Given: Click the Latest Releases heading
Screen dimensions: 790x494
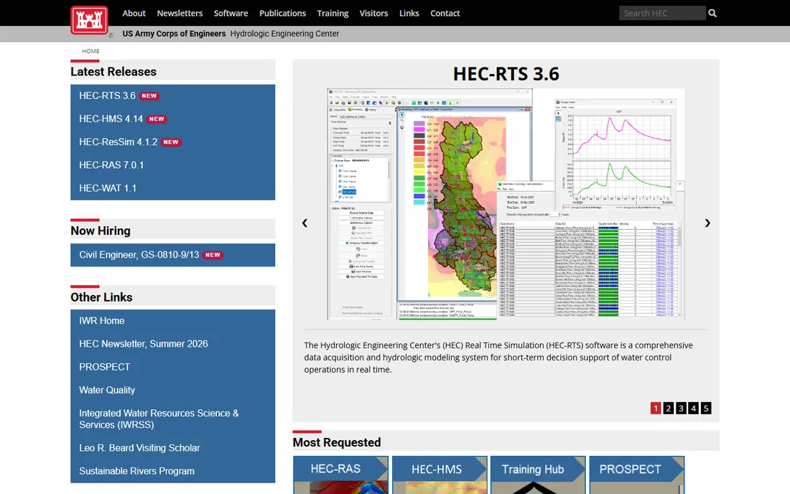Looking at the screenshot, I should [113, 72].
